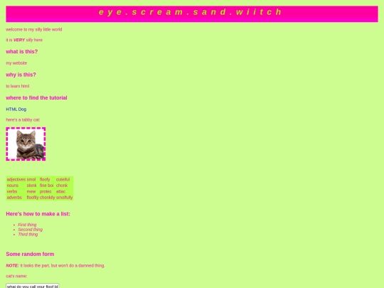Click 'welcome to my silly little world' text
This screenshot has height=288, width=384.
34,29
